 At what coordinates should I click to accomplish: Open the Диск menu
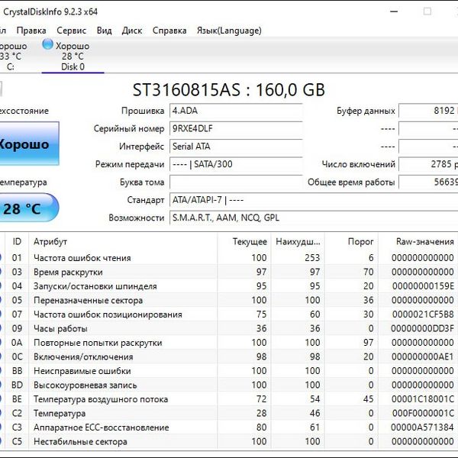tap(132, 31)
